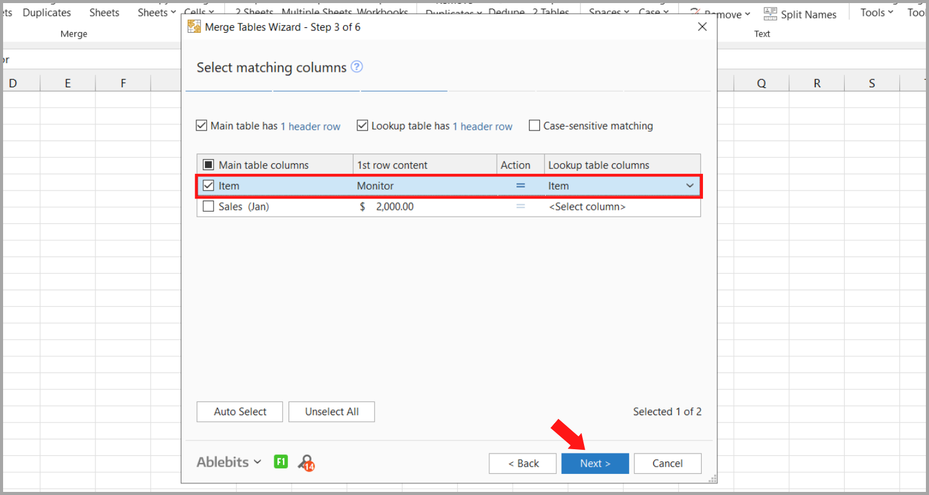This screenshot has height=495, width=929.
Task: Click the Merge Tables Wizard title icon
Action: point(194,27)
